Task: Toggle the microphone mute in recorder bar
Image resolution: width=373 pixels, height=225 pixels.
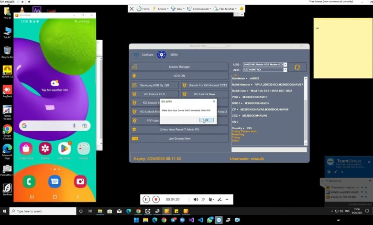Action: click(203, 199)
